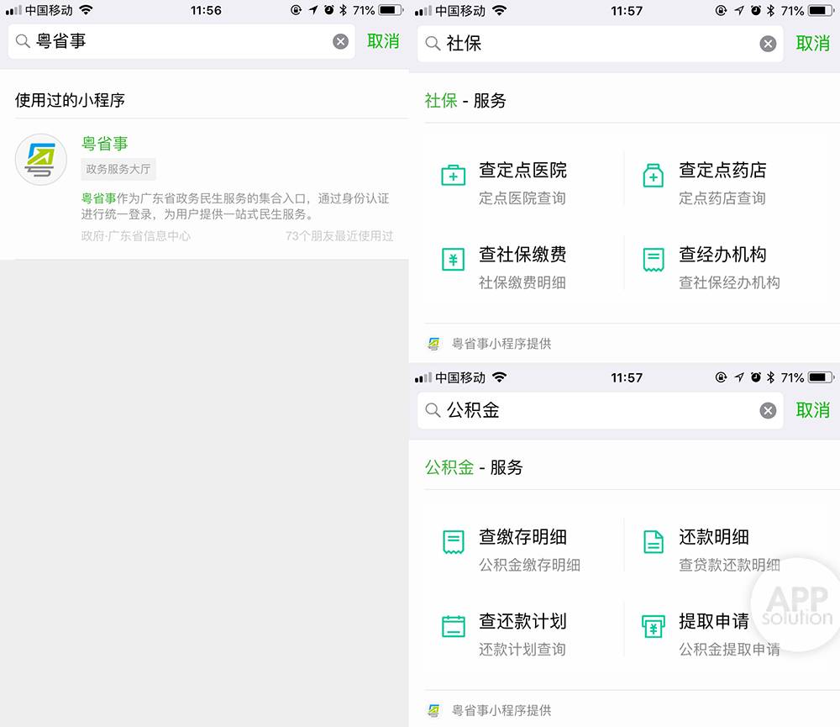Viewport: 840px width, 727px height.
Task: Cancel the 社保 search
Action: [x=812, y=44]
